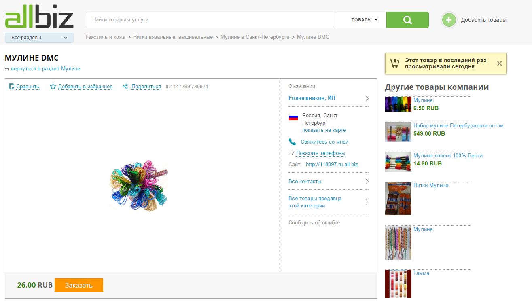Screen dimensions: 532x307
Task: Click Добавить товары link
Action: (484, 20)
